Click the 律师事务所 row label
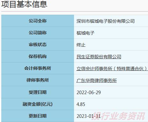 pyautogui.click(x=38, y=80)
